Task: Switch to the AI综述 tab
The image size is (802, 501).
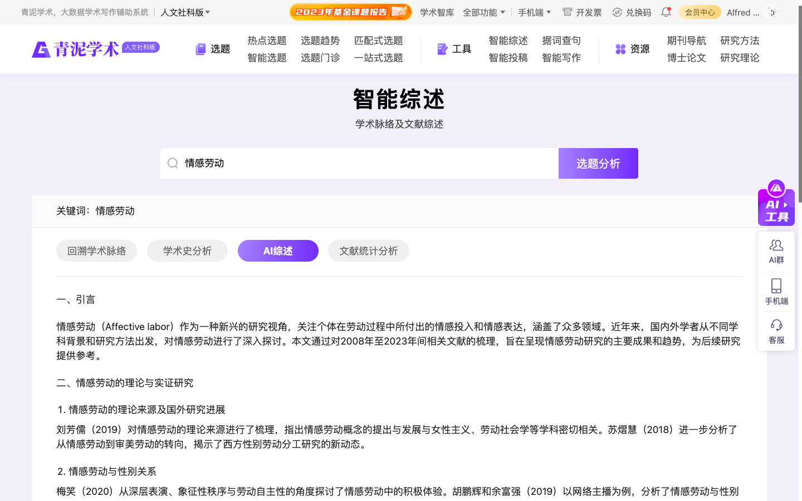Action: click(278, 250)
